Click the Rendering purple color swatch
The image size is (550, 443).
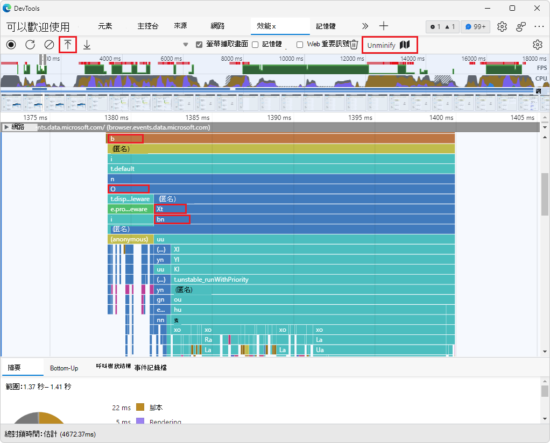140,420
